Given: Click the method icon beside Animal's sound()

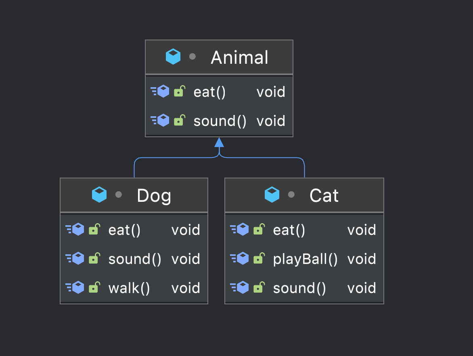Looking at the screenshot, I should [160, 121].
